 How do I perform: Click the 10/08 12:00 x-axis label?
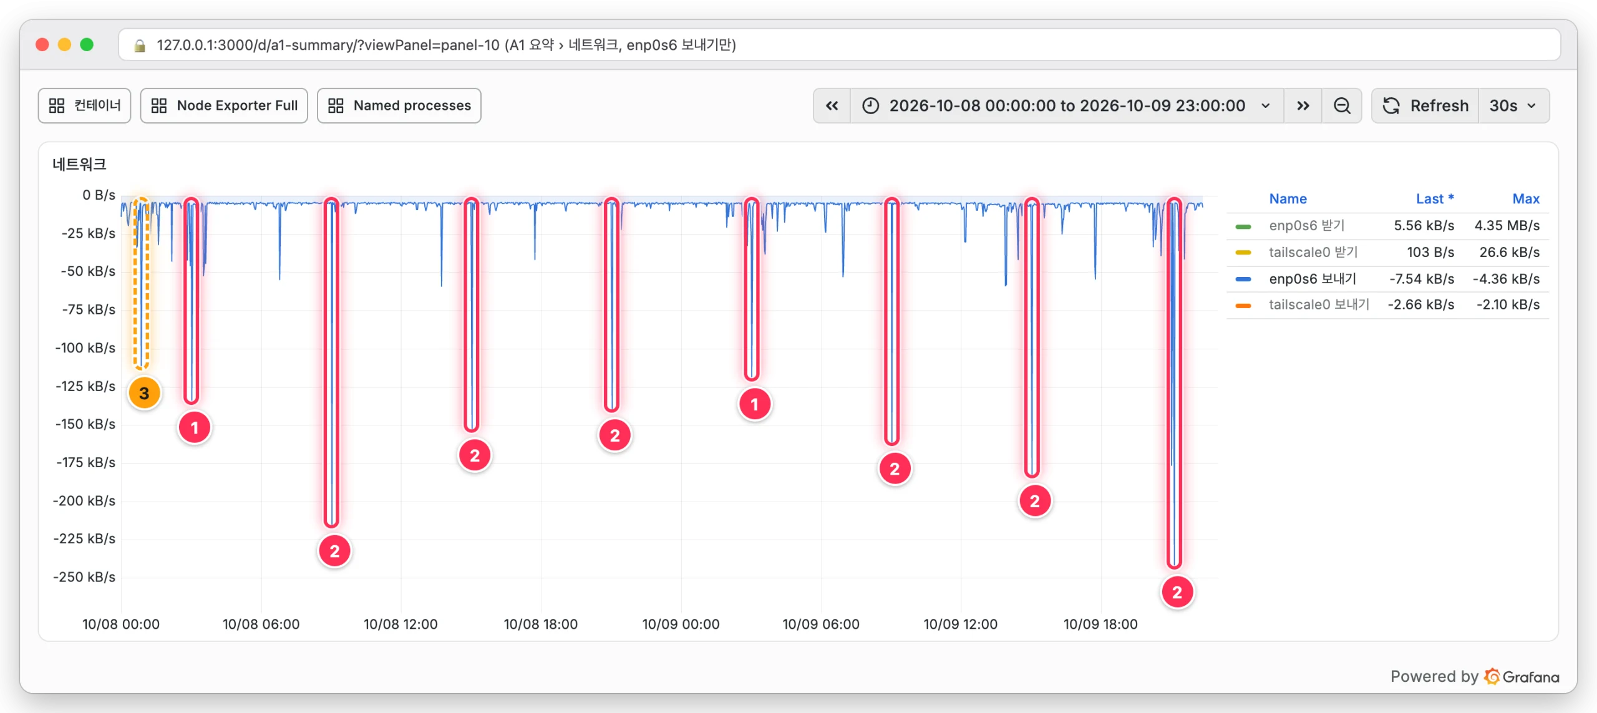pyautogui.click(x=400, y=624)
